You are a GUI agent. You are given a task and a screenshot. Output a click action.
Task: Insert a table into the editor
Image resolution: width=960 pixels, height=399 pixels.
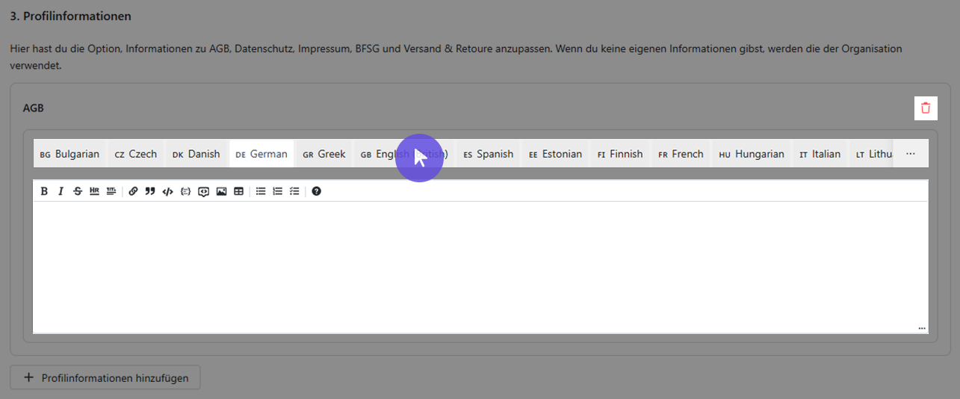pyautogui.click(x=238, y=191)
